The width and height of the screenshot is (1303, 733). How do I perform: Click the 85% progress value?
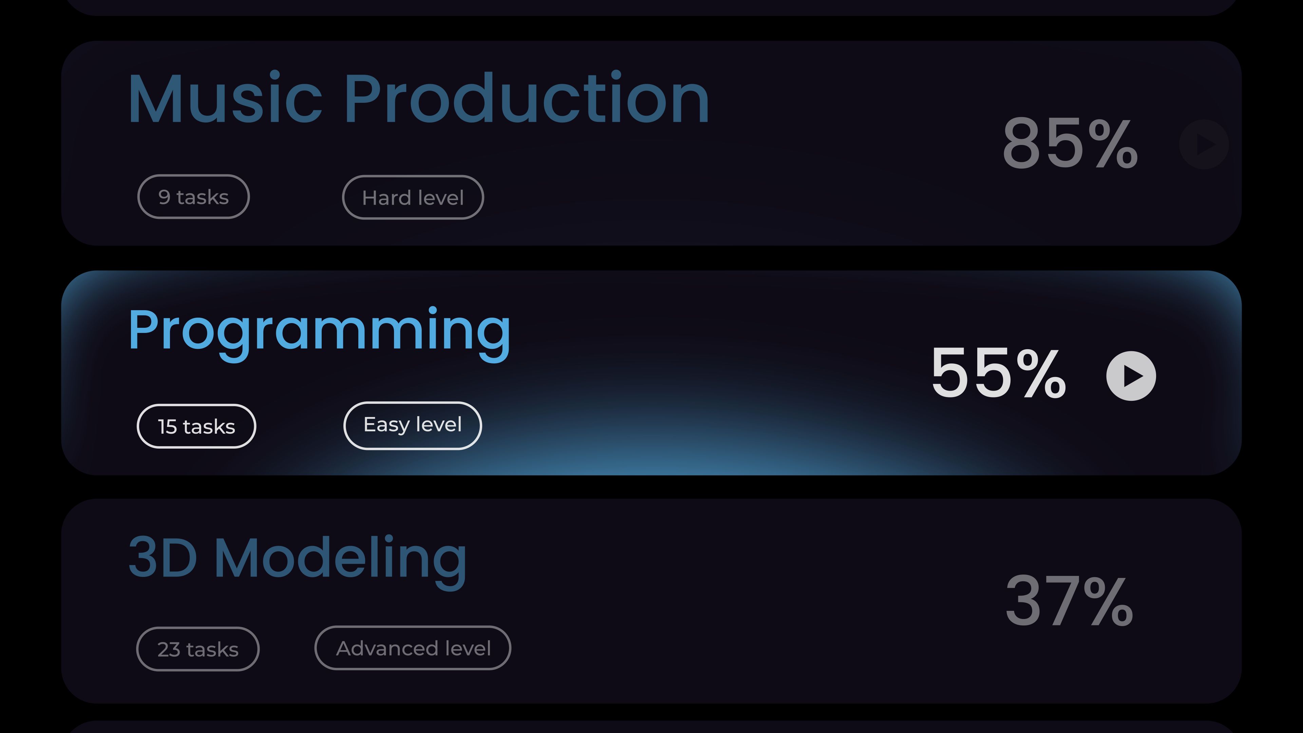tap(1070, 143)
